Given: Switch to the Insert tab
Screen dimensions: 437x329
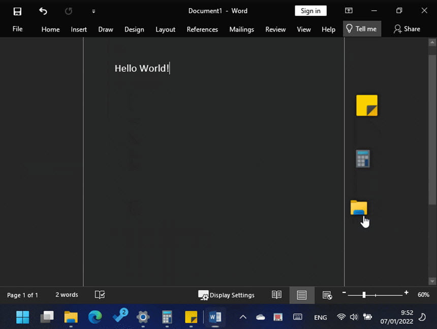Looking at the screenshot, I should [x=79, y=29].
